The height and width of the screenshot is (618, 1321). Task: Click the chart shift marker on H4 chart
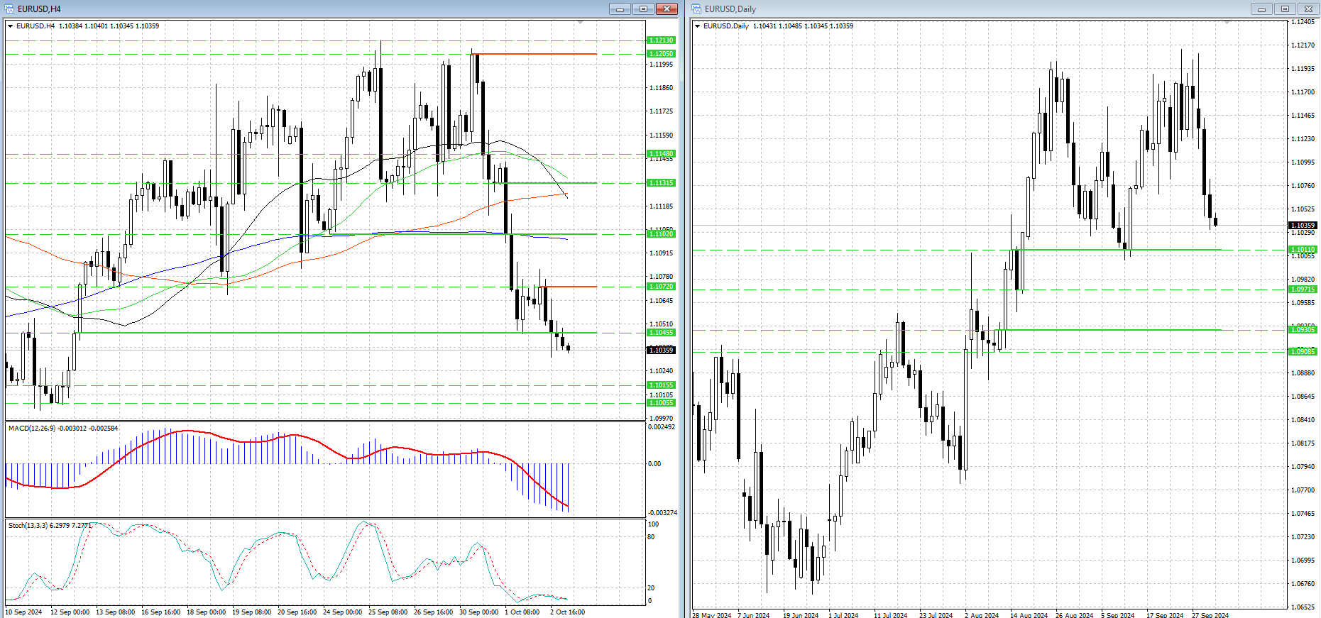[580, 23]
